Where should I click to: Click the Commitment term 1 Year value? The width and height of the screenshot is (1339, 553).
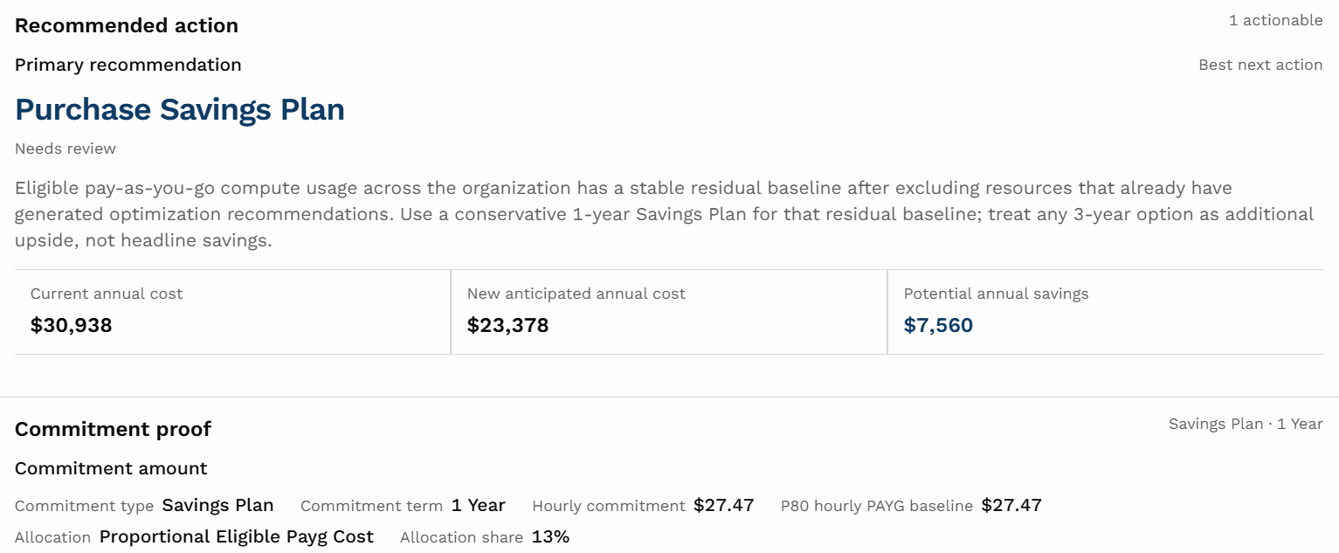pyautogui.click(x=479, y=505)
